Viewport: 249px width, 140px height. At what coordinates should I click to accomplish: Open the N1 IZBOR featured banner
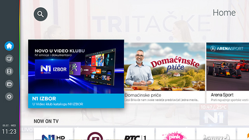pos(76,74)
